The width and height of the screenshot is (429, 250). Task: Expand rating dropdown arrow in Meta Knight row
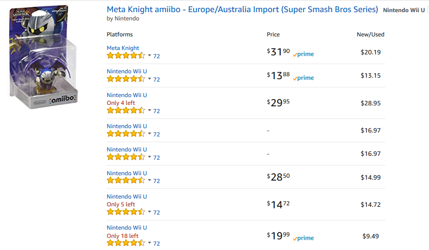(x=149, y=56)
